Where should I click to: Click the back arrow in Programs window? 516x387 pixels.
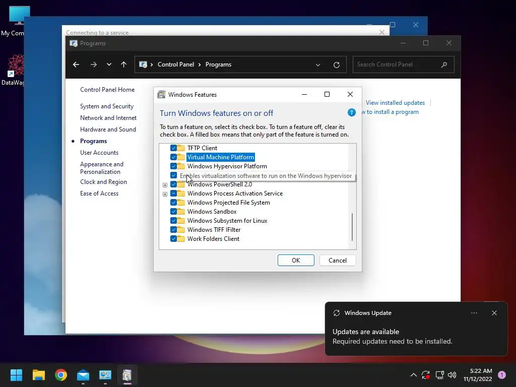(76, 64)
